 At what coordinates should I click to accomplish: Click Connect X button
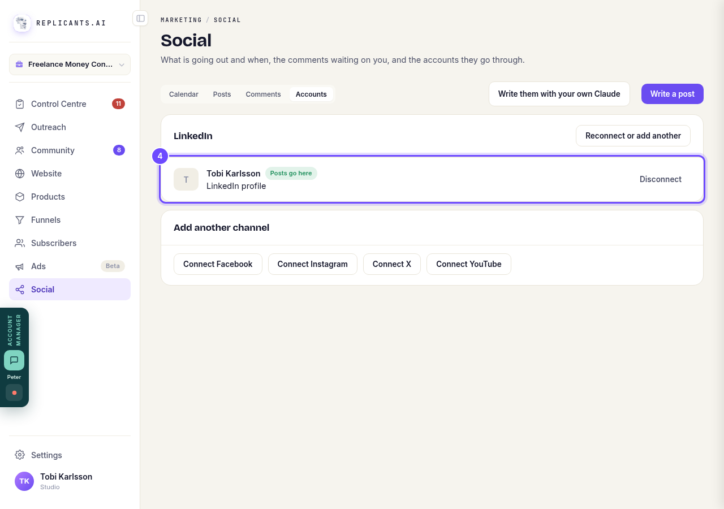pos(392,264)
